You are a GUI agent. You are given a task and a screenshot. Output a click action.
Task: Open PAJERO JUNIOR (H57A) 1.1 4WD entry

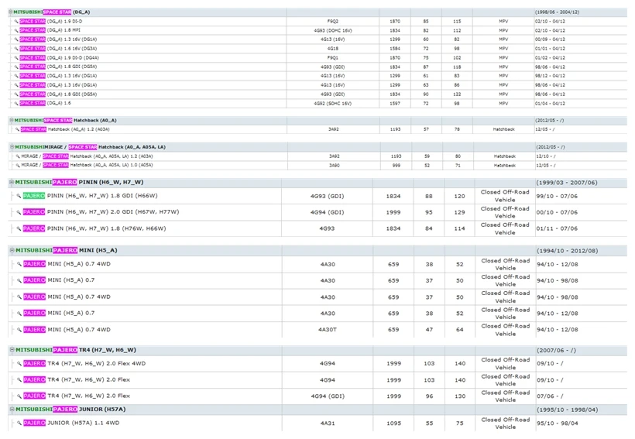pos(71,423)
